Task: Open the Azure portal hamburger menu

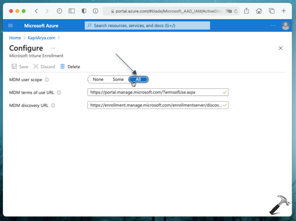Action: 11,26
